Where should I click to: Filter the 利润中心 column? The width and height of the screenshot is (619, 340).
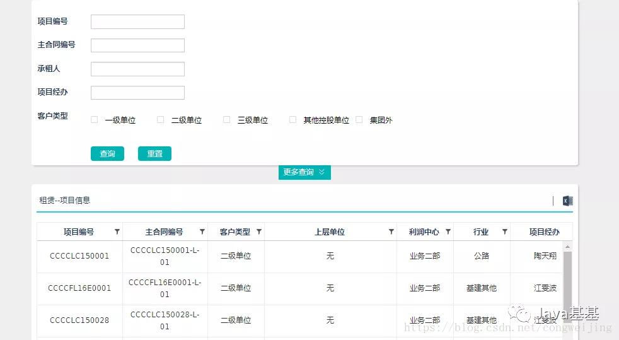click(448, 232)
